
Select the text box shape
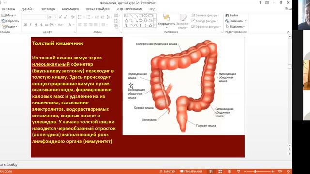tap(126, 16)
